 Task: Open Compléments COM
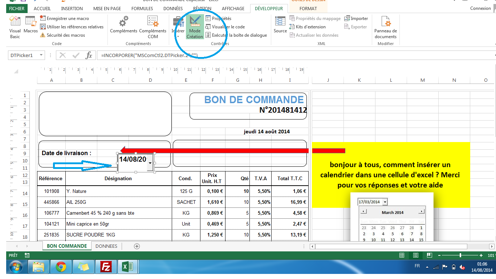click(x=153, y=27)
